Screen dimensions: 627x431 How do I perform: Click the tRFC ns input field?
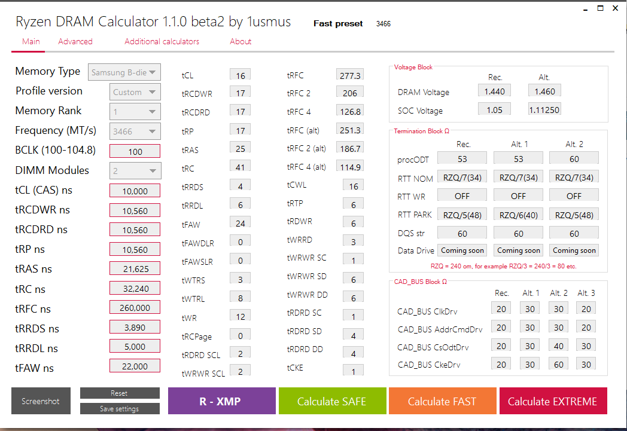tap(135, 308)
